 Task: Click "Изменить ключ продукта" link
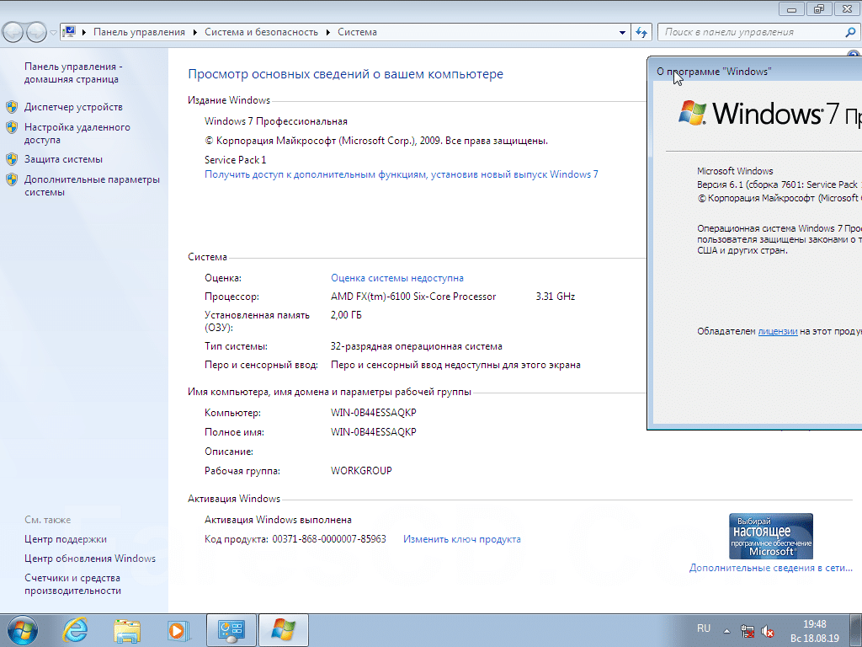coord(462,539)
